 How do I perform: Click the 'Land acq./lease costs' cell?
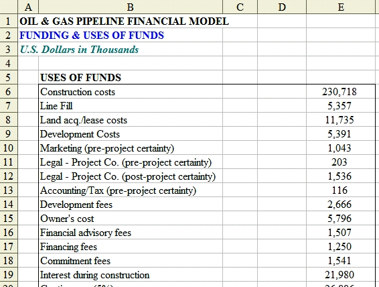tap(131, 119)
